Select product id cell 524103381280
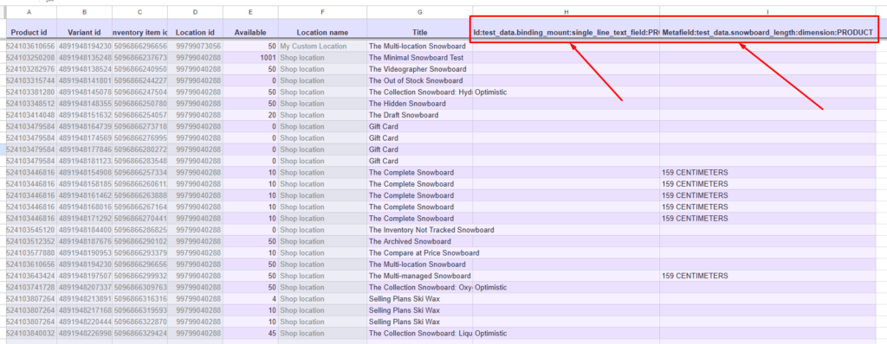The width and height of the screenshot is (887, 344). 31,92
